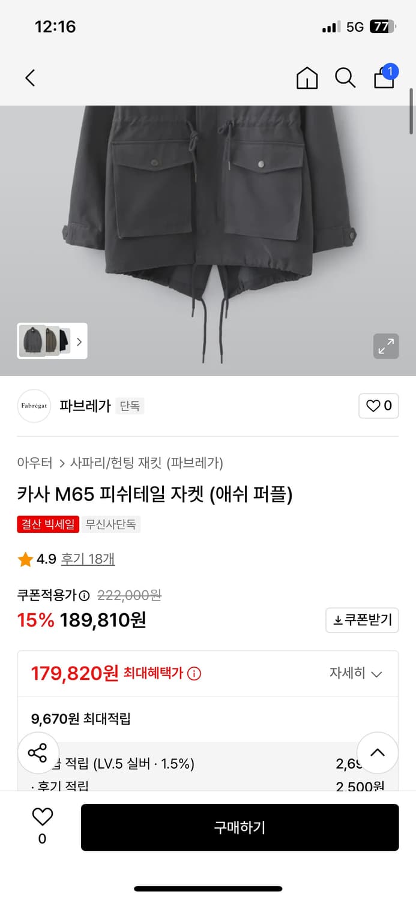Open more product thumbnails with the arrow
The image size is (416, 900).
tap(79, 341)
